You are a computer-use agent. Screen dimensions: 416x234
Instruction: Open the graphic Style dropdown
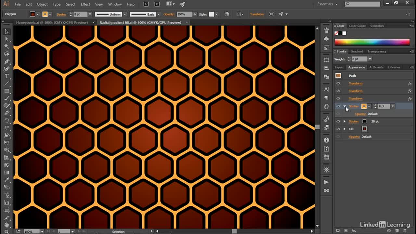216,14
